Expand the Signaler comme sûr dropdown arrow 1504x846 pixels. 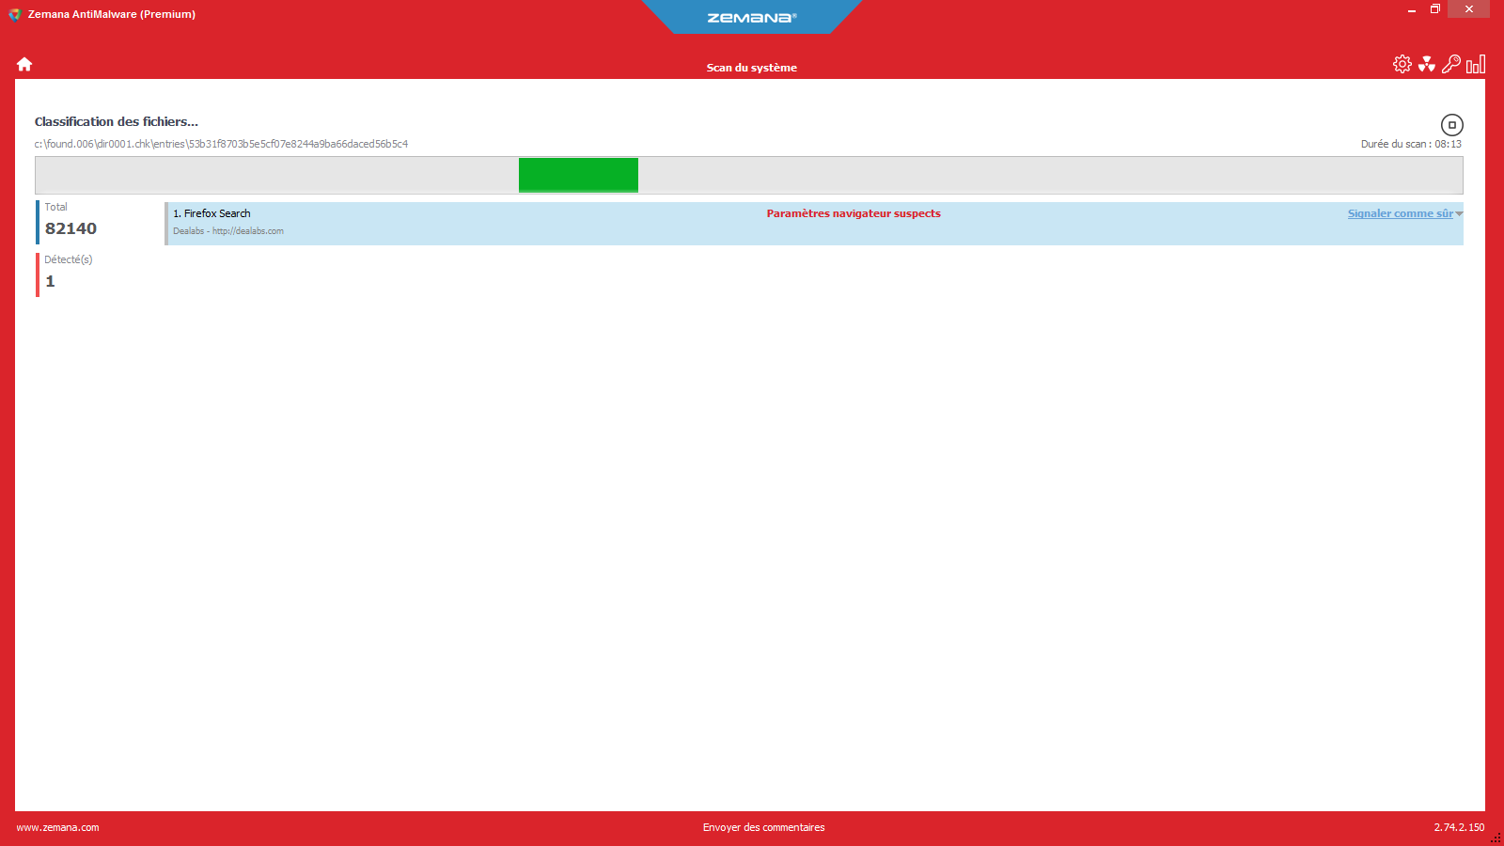[x=1459, y=214]
